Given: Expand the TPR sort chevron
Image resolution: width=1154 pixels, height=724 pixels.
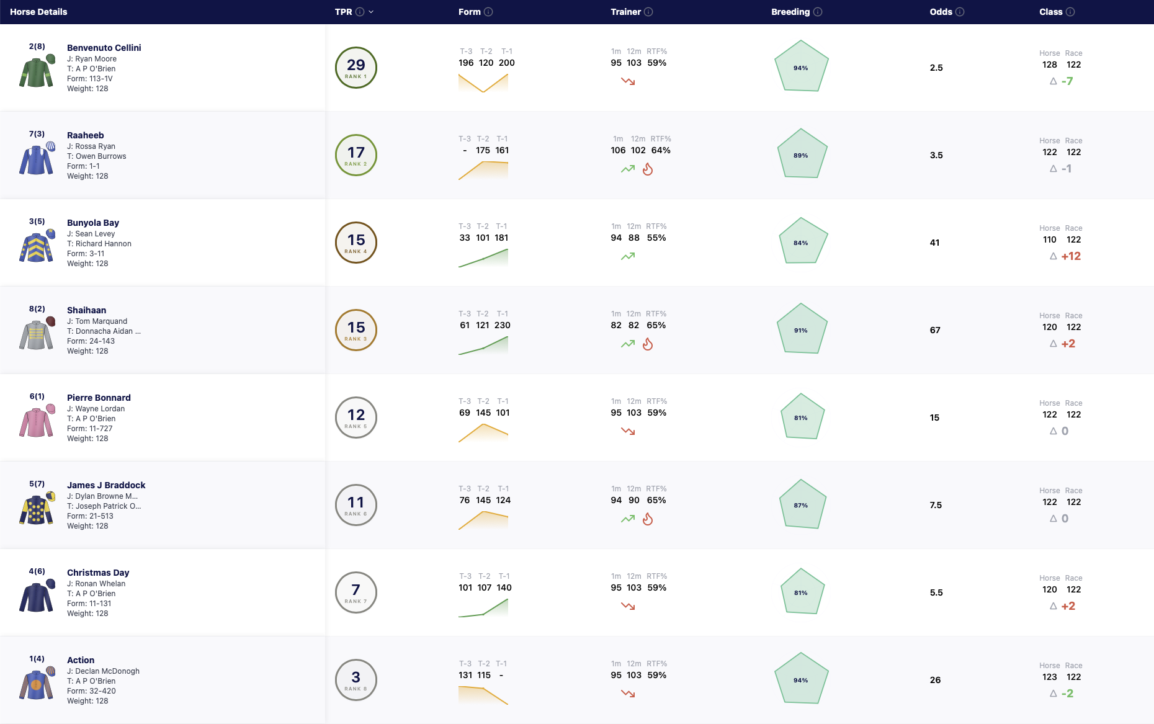Looking at the screenshot, I should coord(371,12).
